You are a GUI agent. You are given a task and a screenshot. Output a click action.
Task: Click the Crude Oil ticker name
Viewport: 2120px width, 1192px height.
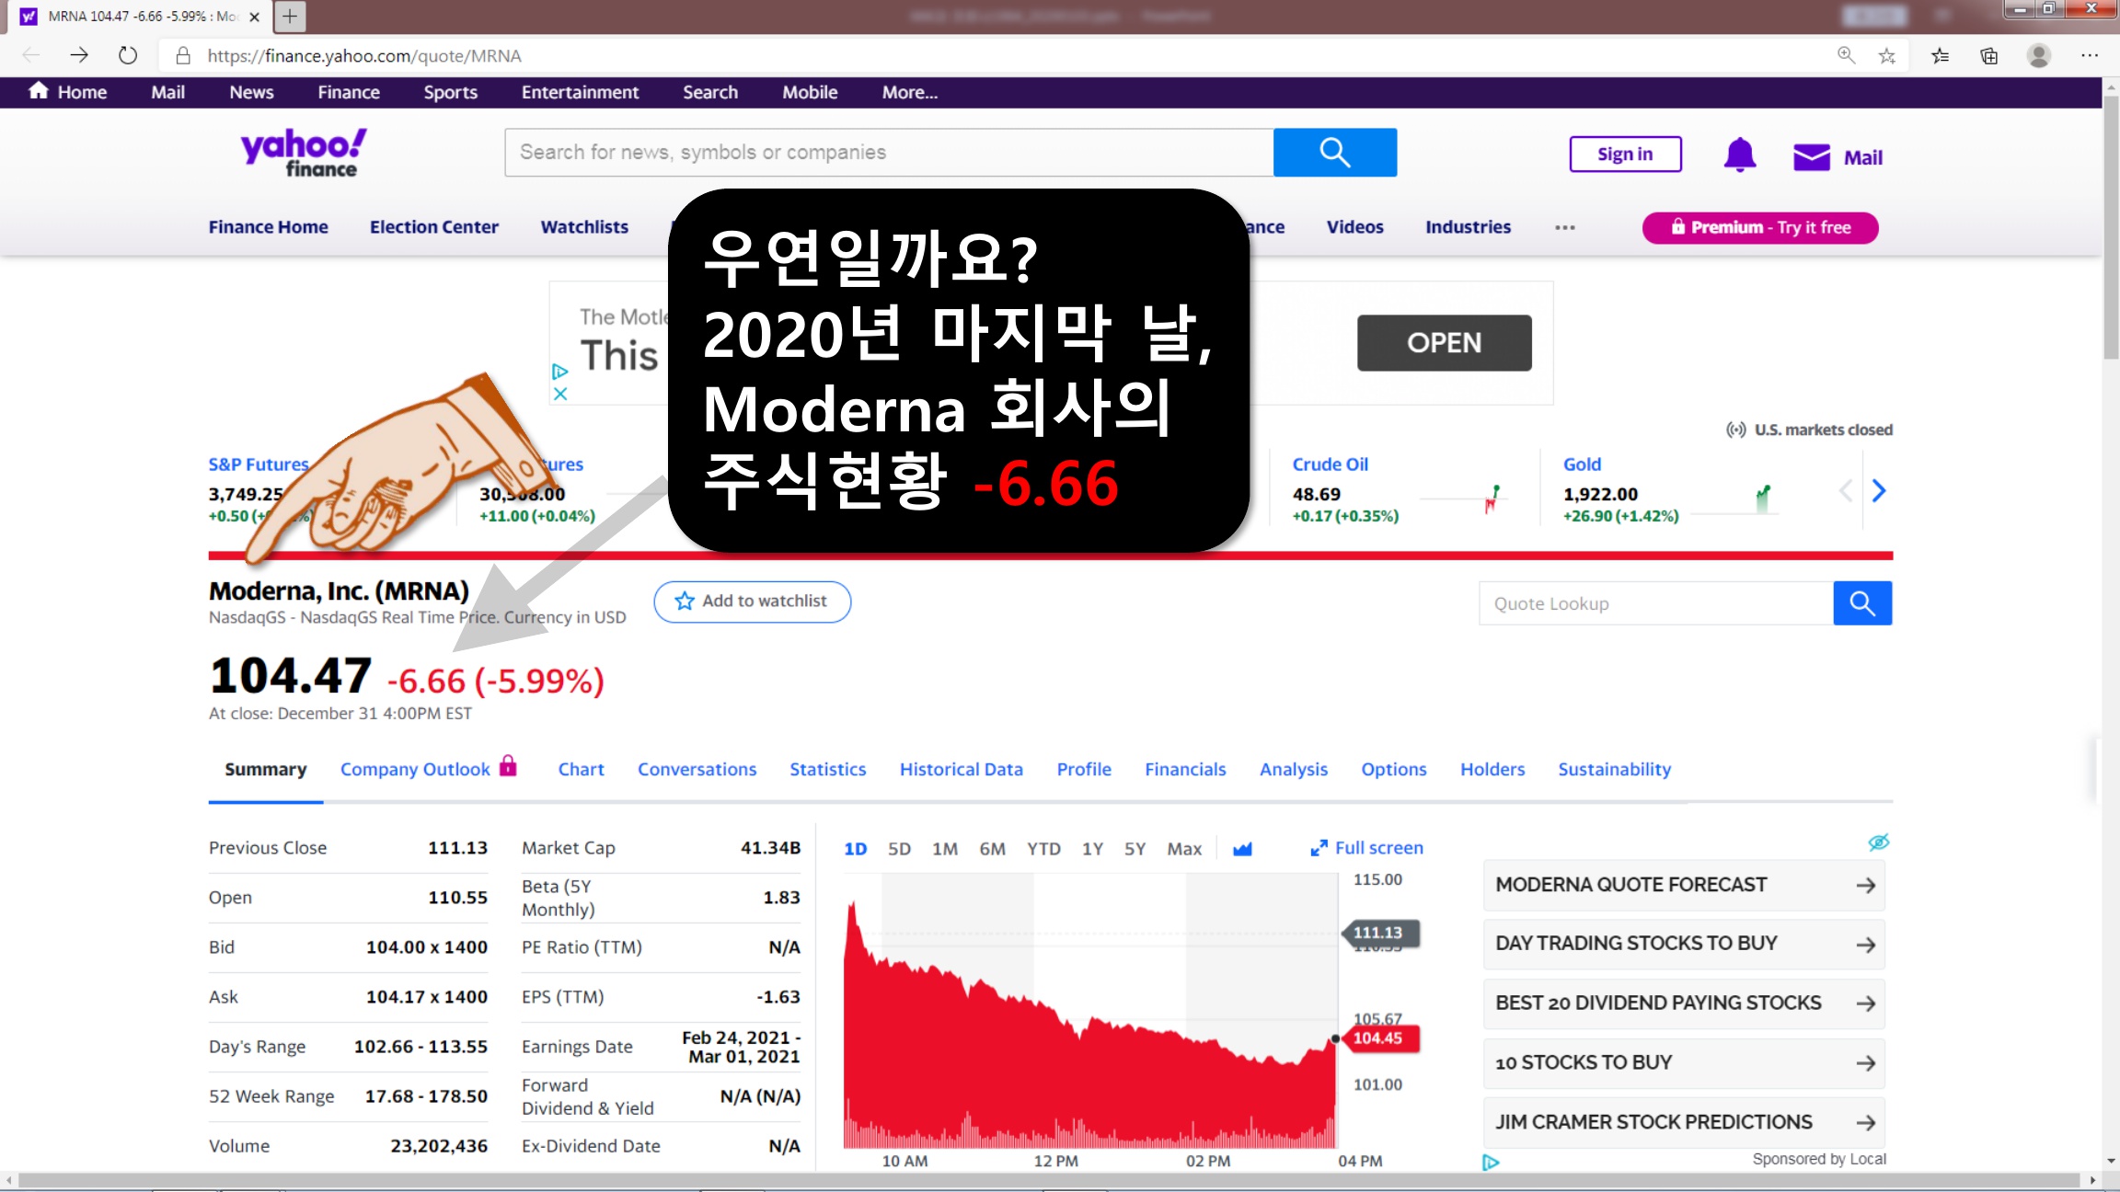pos(1330,464)
